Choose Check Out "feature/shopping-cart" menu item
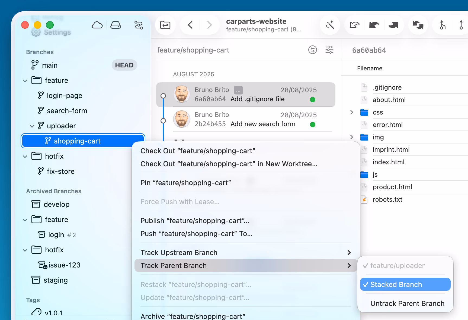468x320 pixels. (x=246, y=151)
